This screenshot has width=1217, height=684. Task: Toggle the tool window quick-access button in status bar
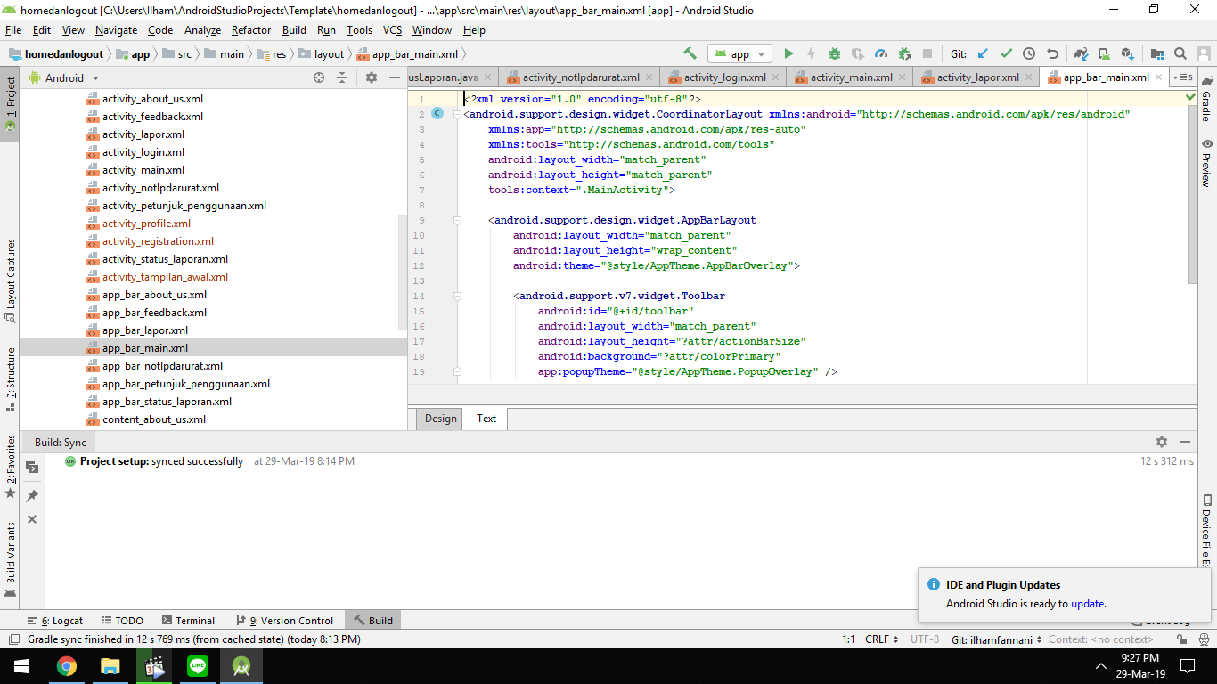point(14,639)
